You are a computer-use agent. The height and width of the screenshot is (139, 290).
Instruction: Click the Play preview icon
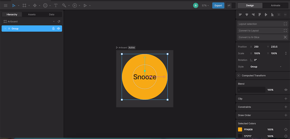(85, 6)
